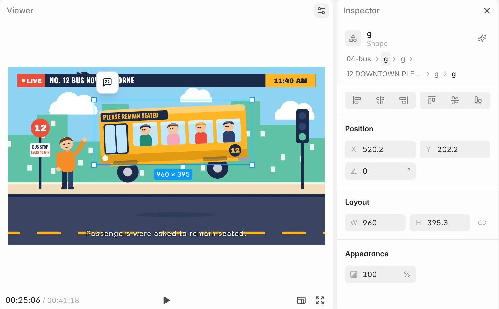
Task: Click the comment bubble button on canvas
Action: [107, 82]
